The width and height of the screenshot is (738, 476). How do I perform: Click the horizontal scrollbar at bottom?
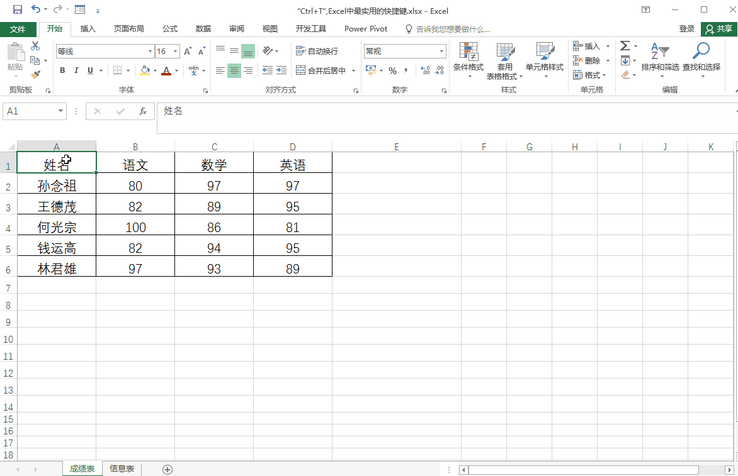click(584, 470)
